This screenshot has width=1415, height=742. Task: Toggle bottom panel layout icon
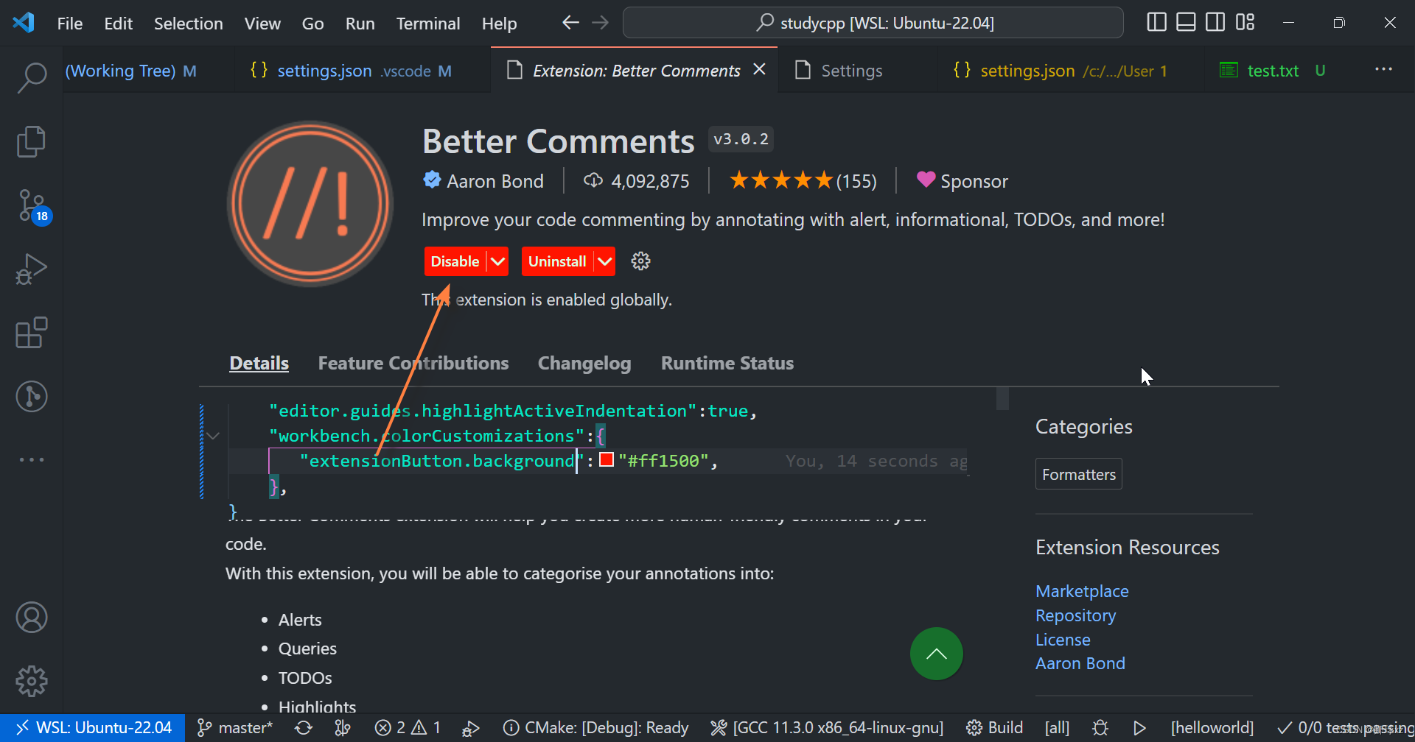[x=1186, y=23]
